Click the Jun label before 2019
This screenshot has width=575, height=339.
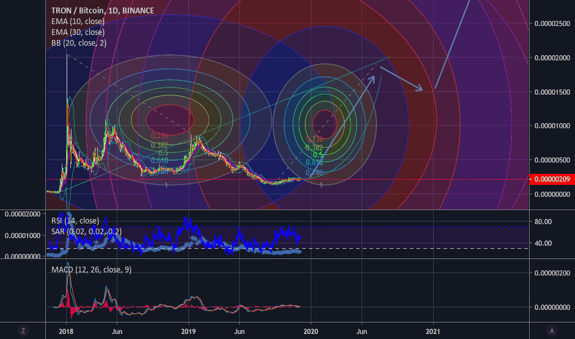[117, 332]
